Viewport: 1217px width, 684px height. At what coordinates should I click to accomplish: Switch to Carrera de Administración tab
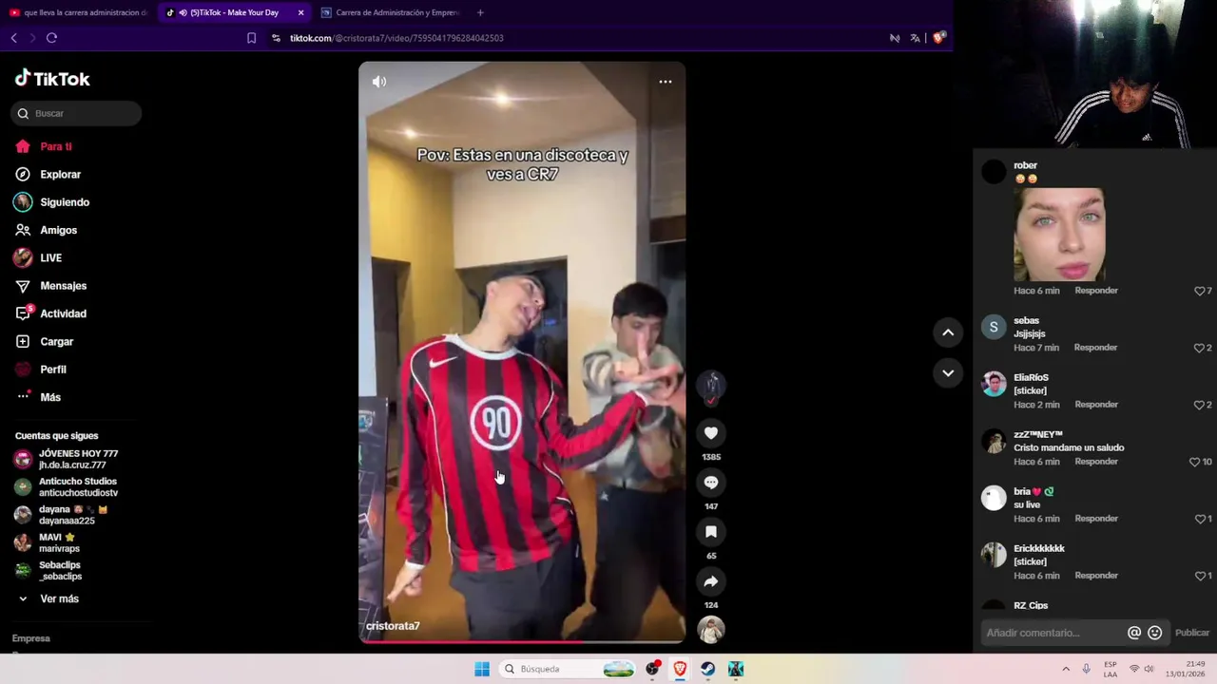click(390, 12)
